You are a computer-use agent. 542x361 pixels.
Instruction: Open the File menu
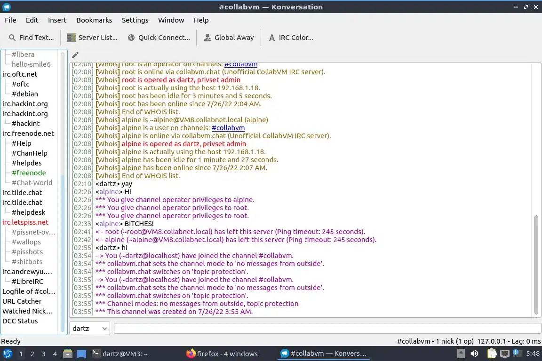click(x=10, y=20)
